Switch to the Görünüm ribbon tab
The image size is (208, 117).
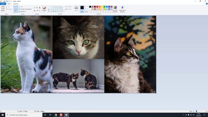point(16,4)
